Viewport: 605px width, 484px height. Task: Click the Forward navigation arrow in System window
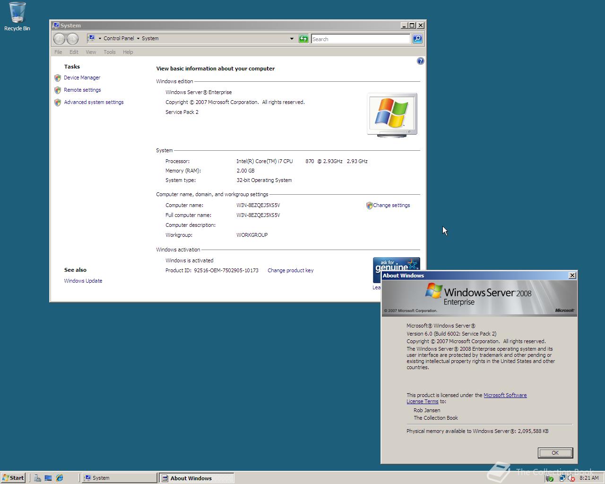point(72,39)
